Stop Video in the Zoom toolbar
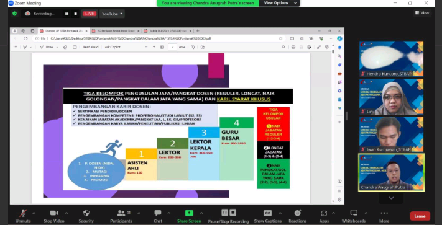The height and width of the screenshot is (225, 442). click(54, 216)
